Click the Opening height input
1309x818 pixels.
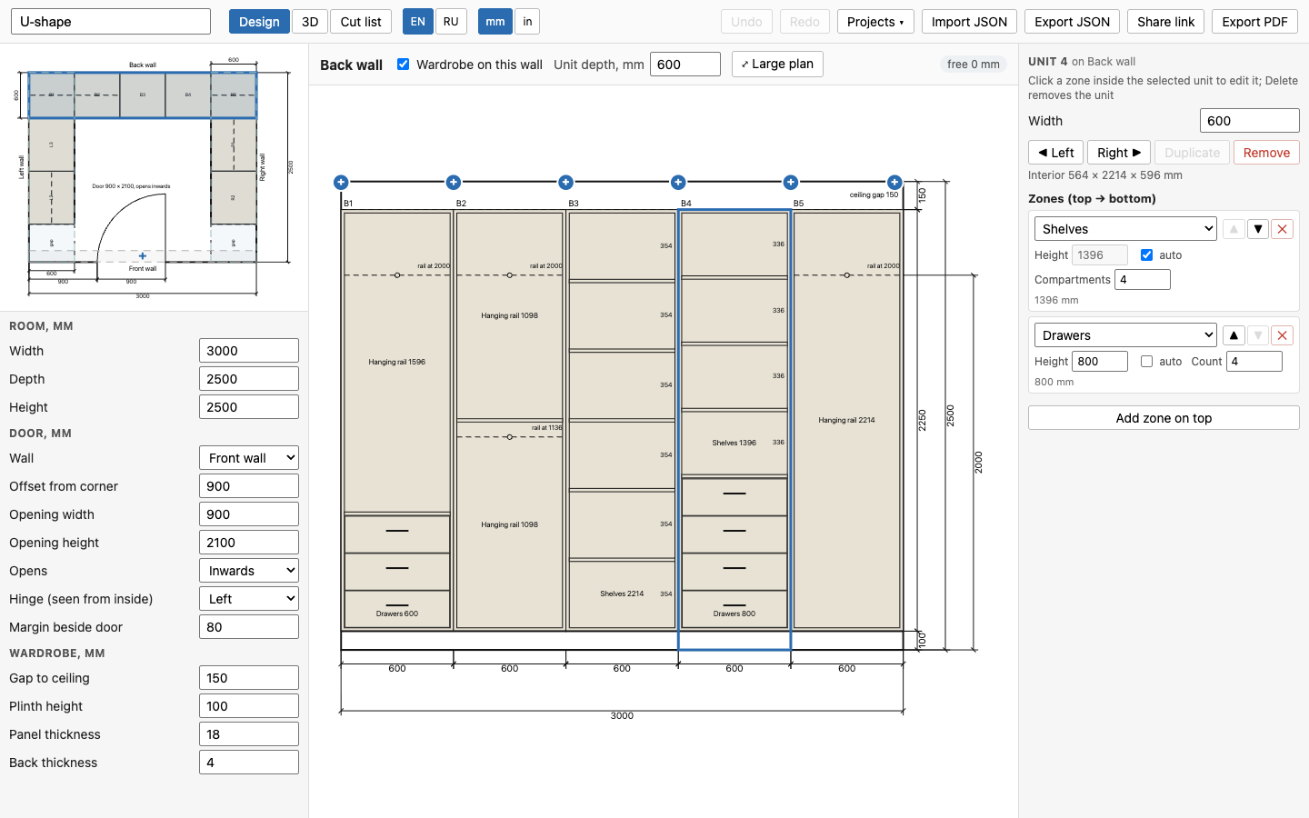(x=249, y=543)
